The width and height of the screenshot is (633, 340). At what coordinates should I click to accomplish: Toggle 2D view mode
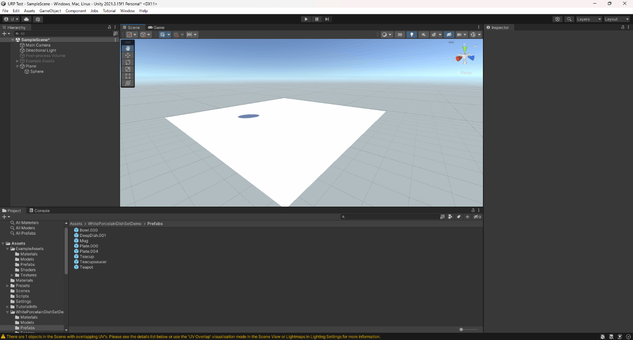pyautogui.click(x=400, y=34)
